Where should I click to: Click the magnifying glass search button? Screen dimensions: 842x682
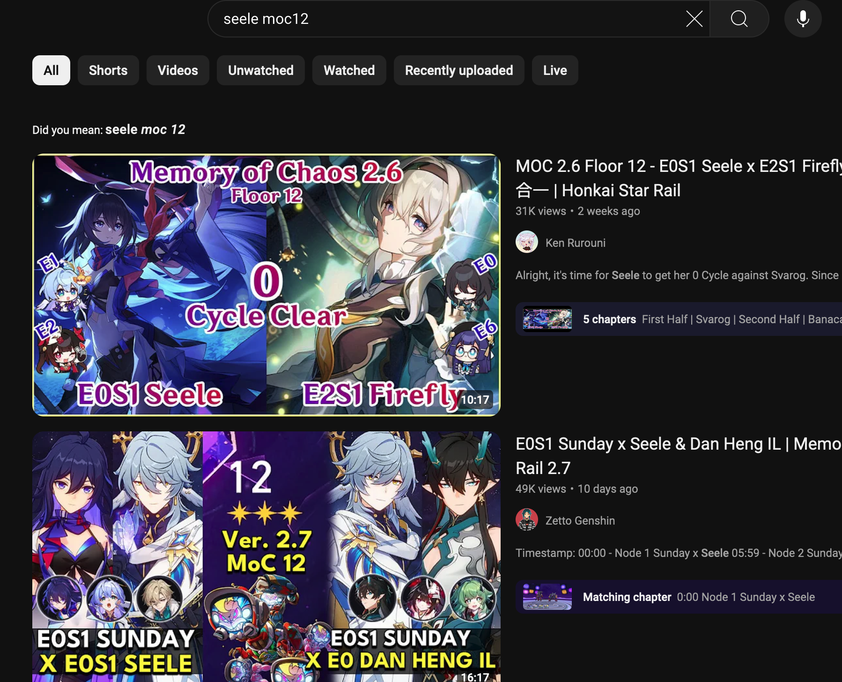(739, 19)
